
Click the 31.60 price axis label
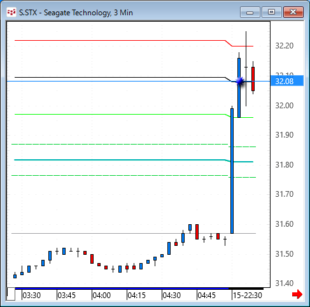[x=285, y=224]
